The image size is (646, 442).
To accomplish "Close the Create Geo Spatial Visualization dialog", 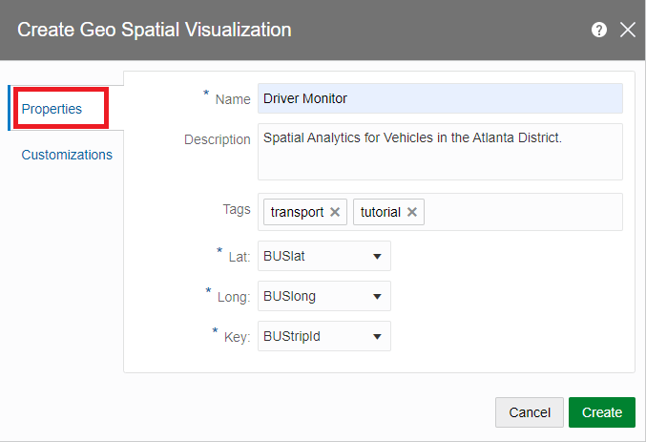I will tap(627, 30).
